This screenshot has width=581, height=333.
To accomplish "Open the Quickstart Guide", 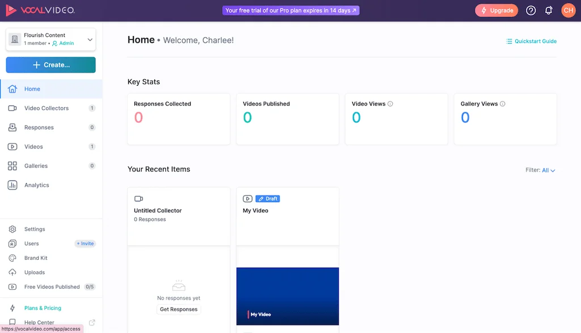I will [531, 41].
